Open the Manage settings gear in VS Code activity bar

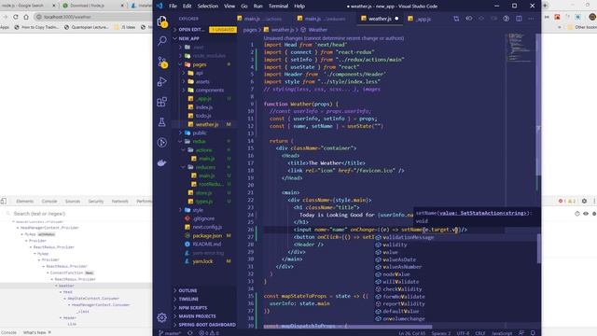(161, 317)
